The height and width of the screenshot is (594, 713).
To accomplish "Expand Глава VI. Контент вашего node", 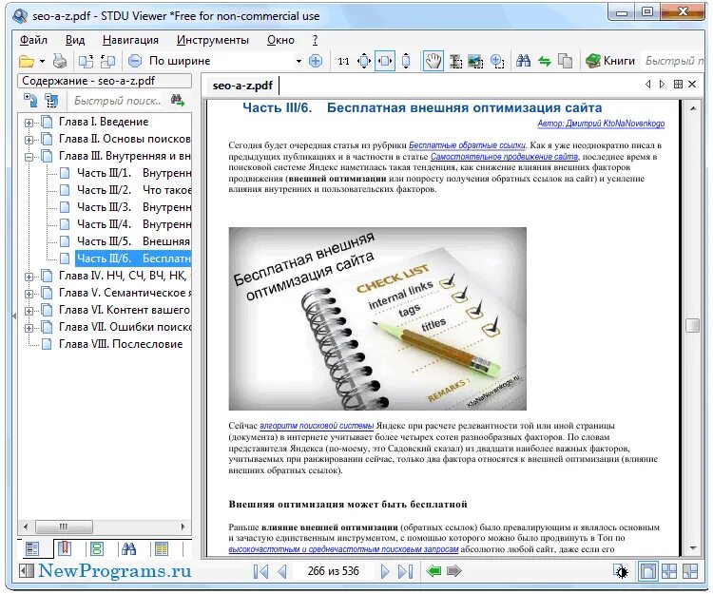I will 29,312.
